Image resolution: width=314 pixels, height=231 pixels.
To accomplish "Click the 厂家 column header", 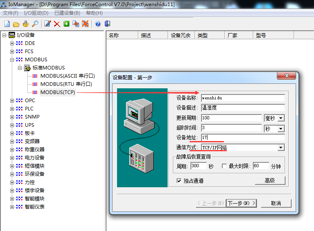I will (239, 36).
